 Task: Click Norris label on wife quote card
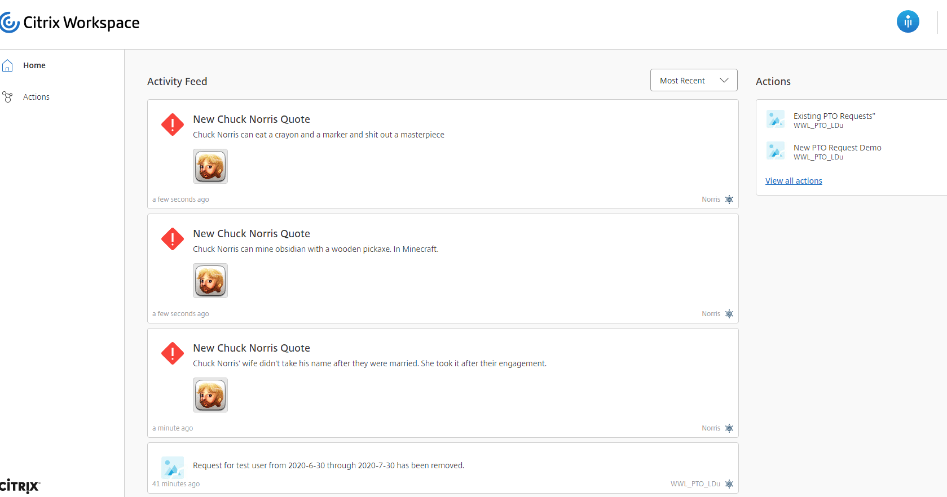pos(711,428)
